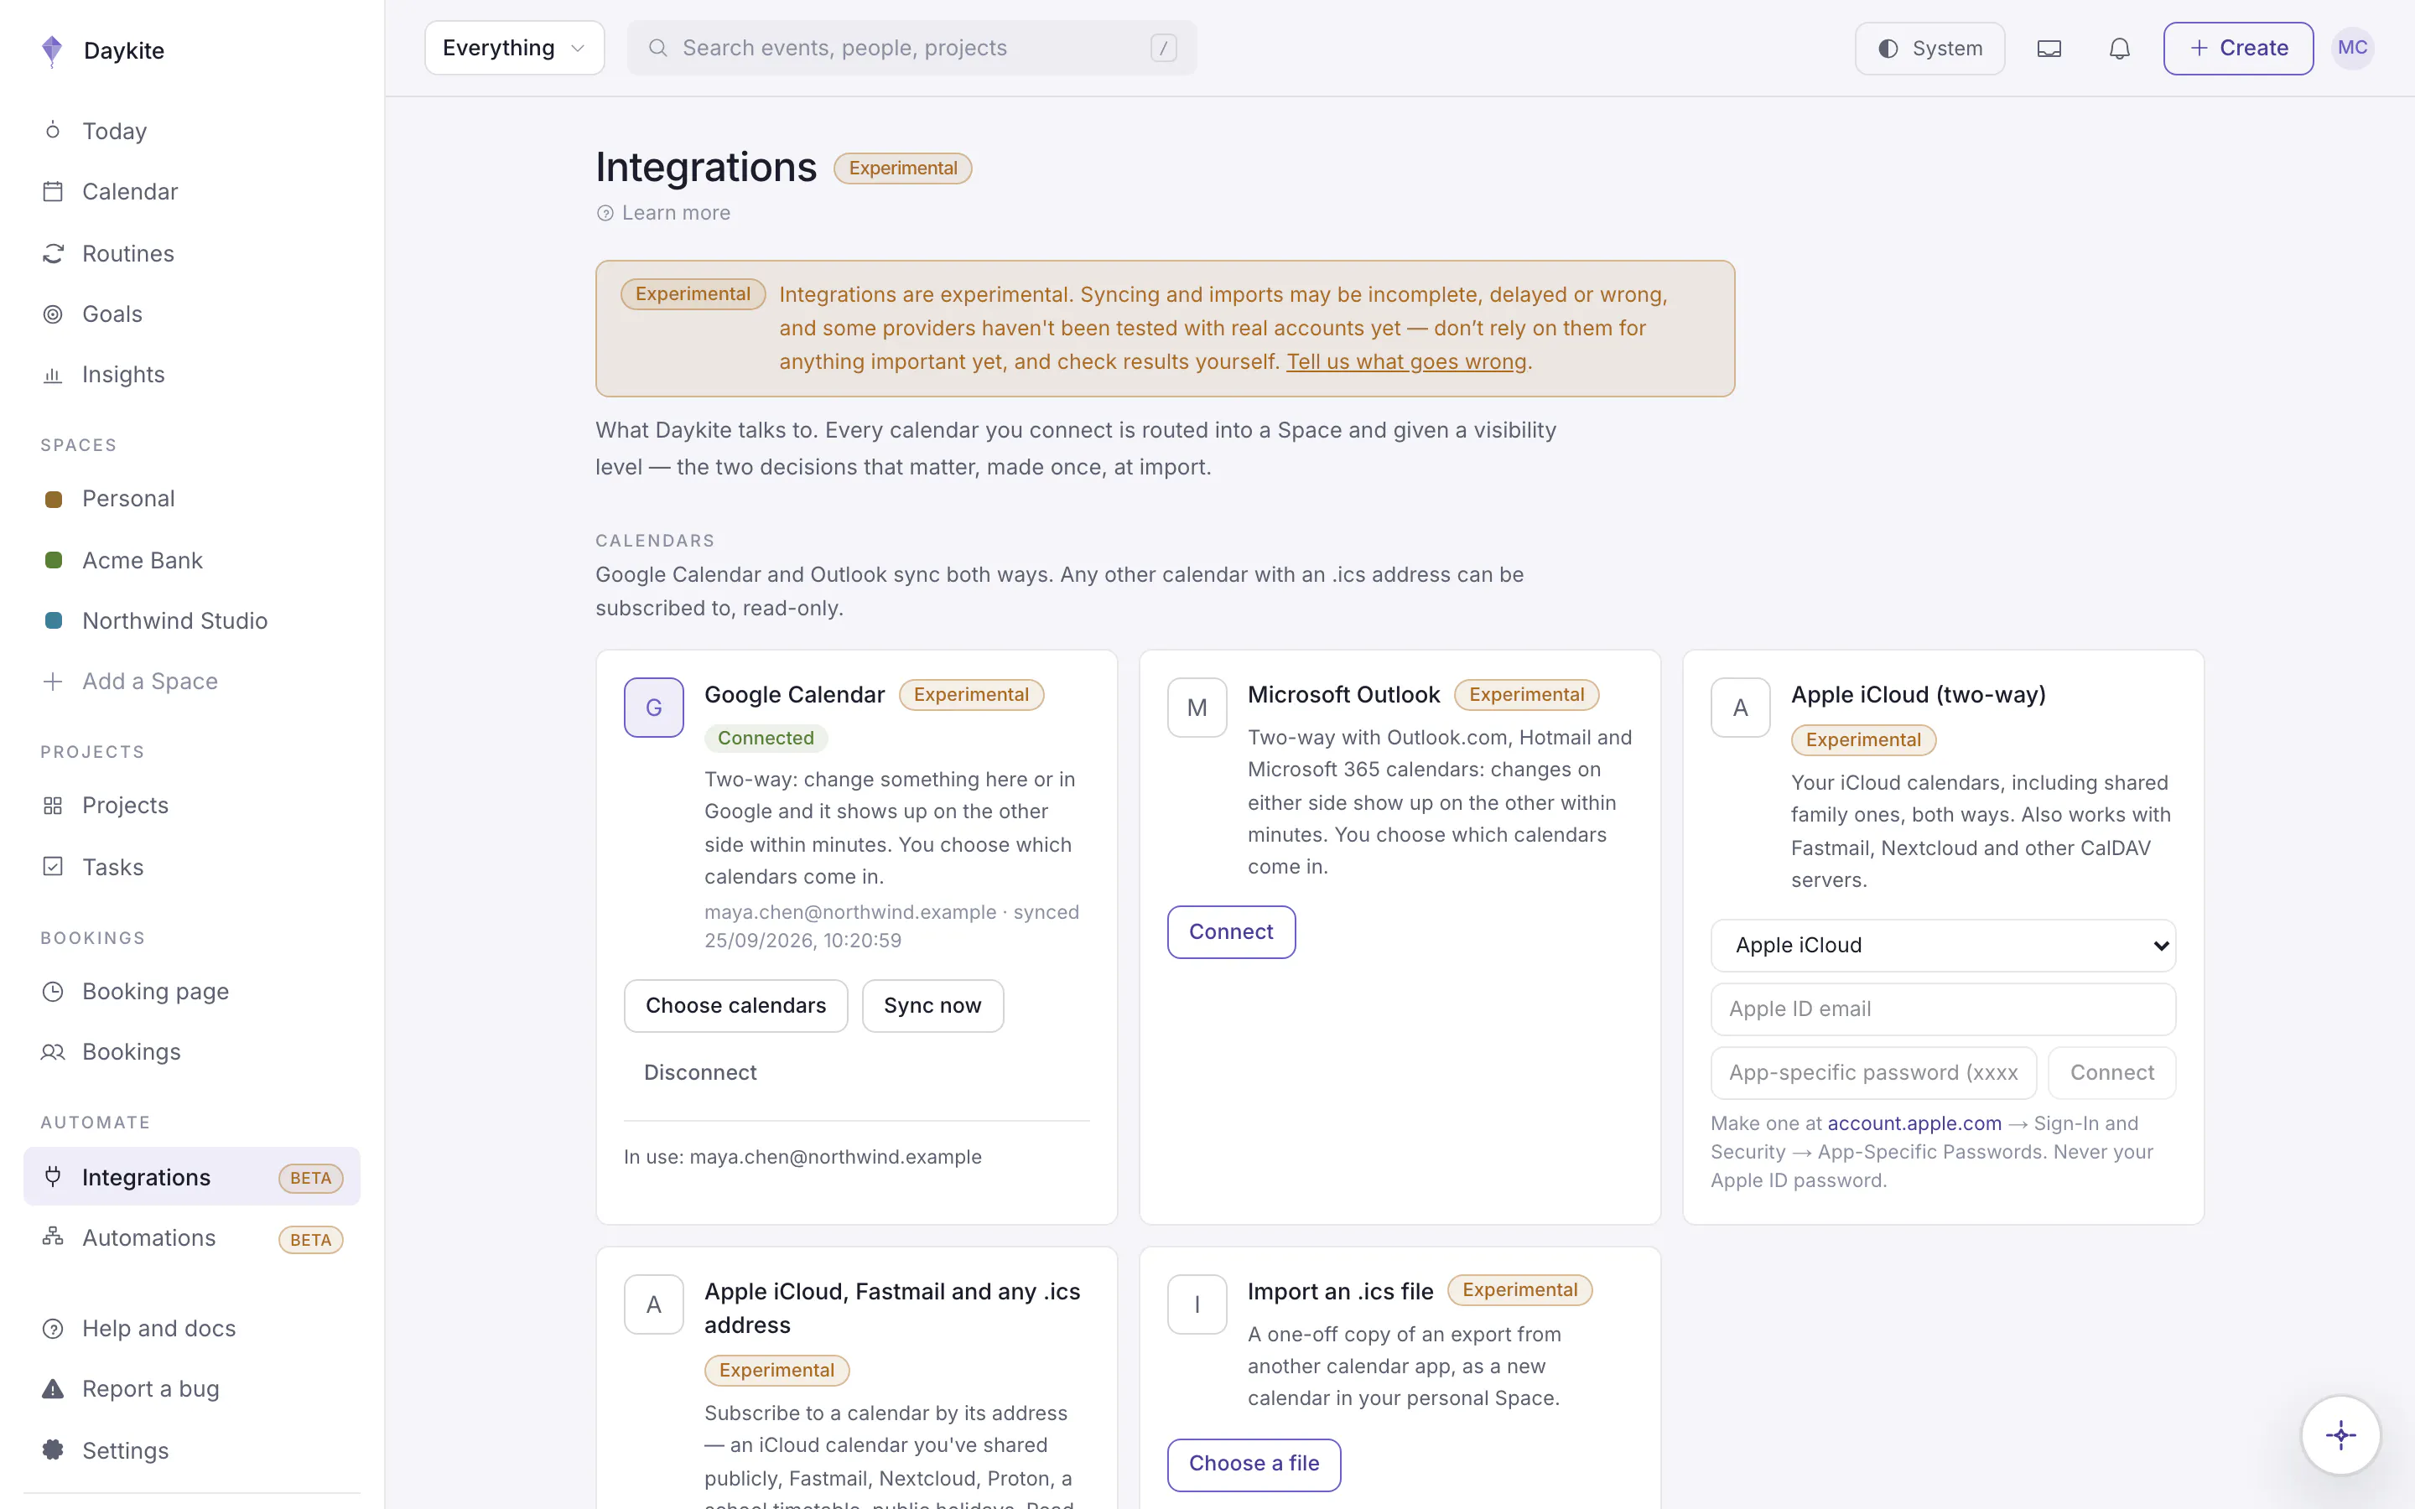Viewport: 2415px width, 1509px height.
Task: Click the Integrations plug icon in sidebar
Action: [x=53, y=1177]
